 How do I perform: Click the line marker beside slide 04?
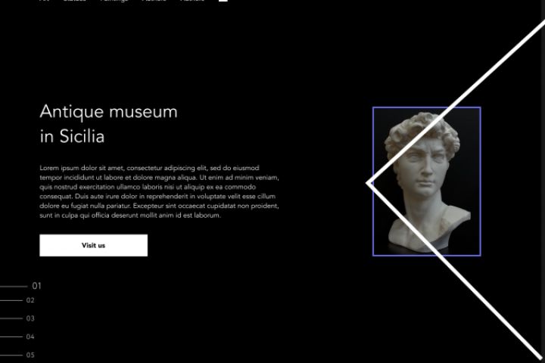[11, 337]
